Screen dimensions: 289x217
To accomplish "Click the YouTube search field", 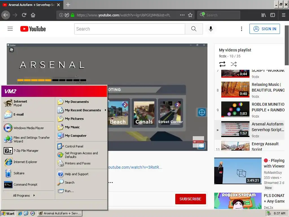I will click(130, 29).
